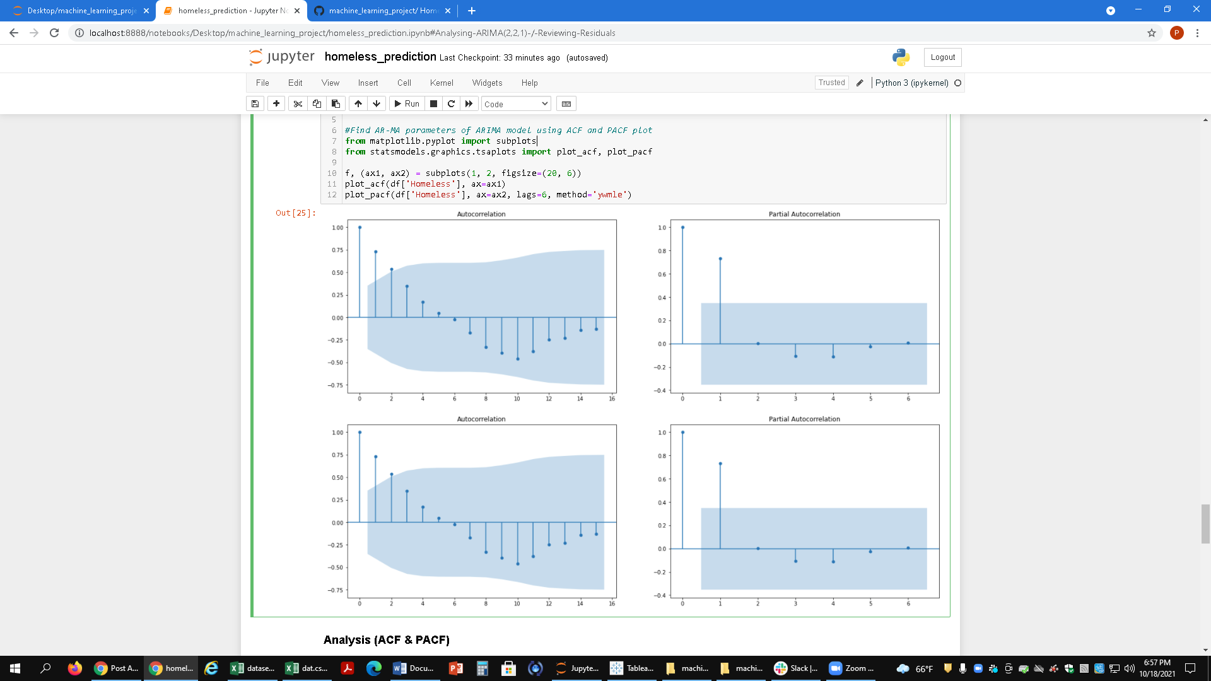Viewport: 1211px width, 681px height.
Task: Open the Zoom taskbar item
Action: tap(851, 668)
